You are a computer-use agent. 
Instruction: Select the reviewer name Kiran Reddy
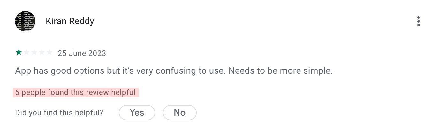[70, 21]
